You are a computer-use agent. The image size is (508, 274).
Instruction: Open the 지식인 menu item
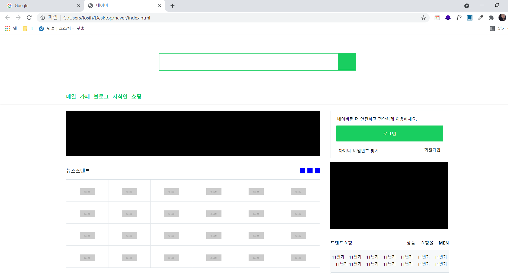pos(120,97)
